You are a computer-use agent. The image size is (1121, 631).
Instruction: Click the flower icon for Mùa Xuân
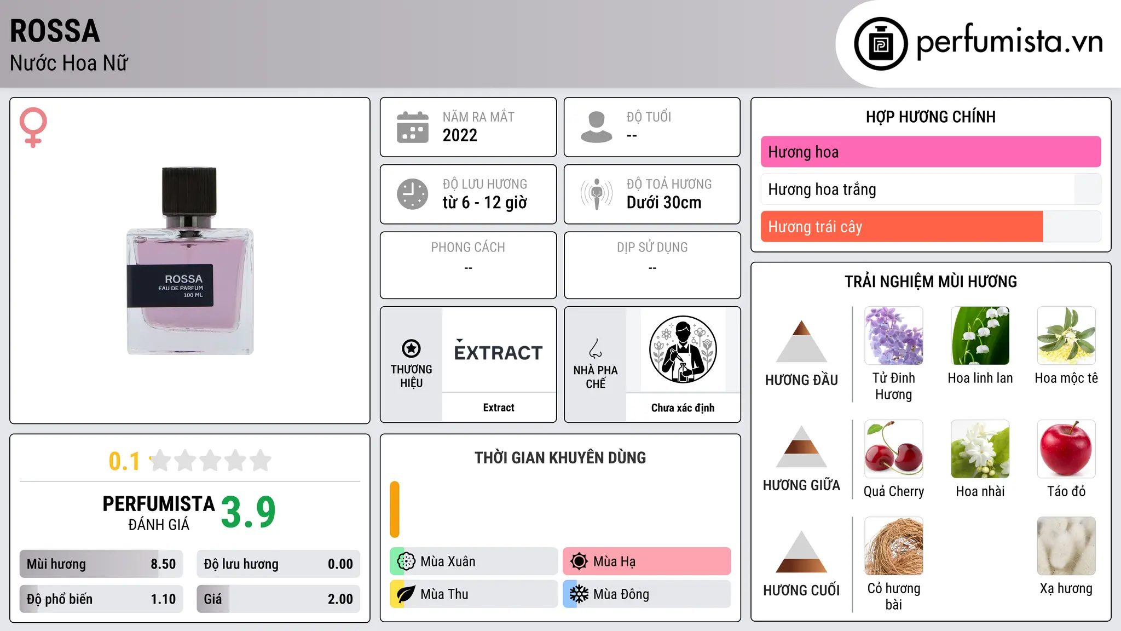click(406, 561)
